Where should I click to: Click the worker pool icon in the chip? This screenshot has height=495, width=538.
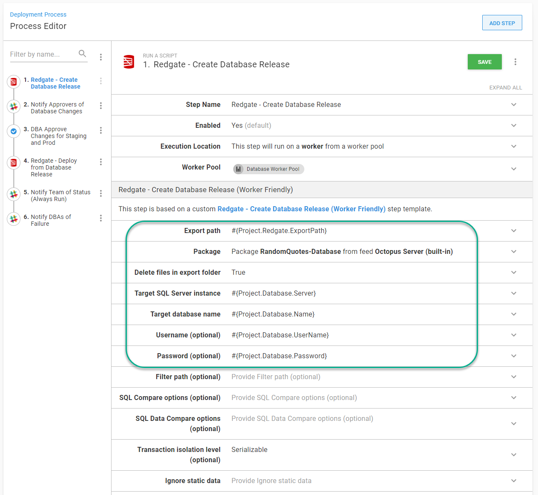(x=238, y=169)
